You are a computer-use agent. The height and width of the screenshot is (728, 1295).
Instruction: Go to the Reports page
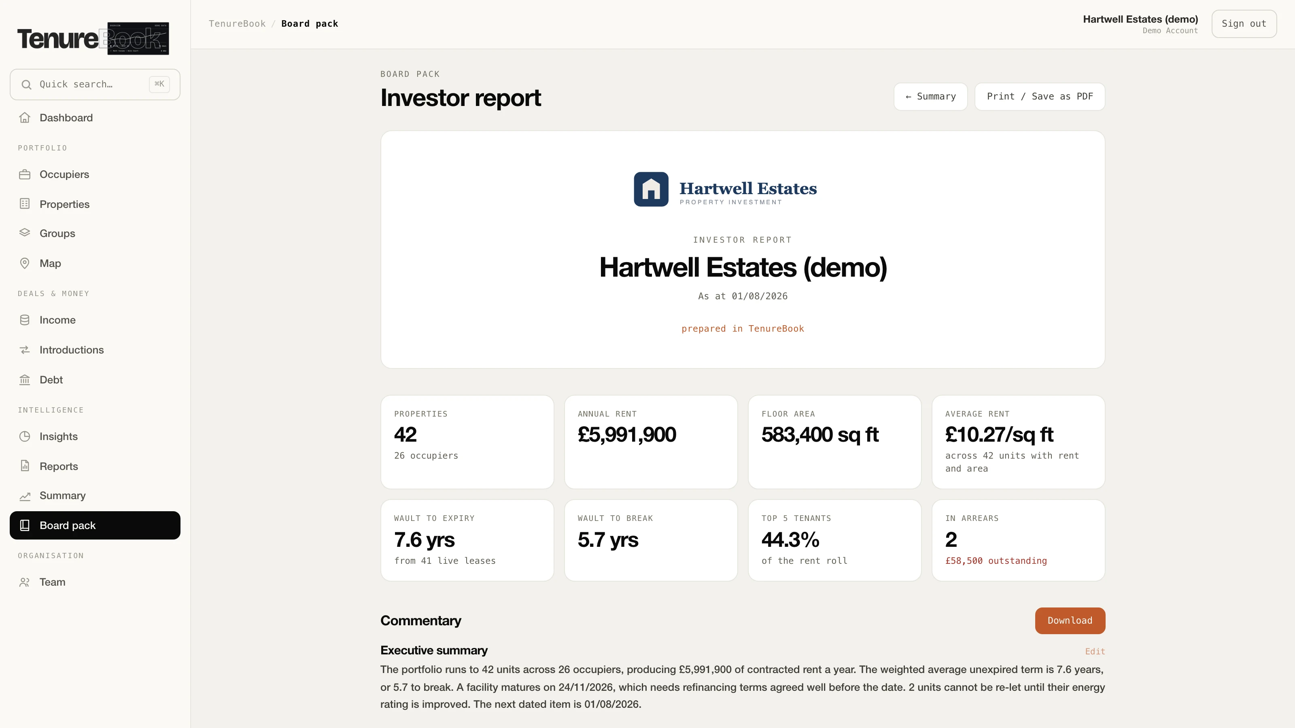tap(95, 466)
